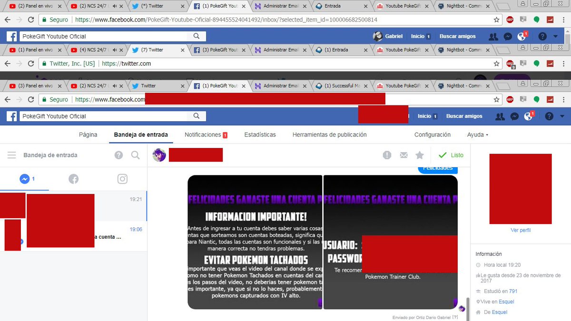Open quick help icon in front window header
This screenshot has width=571, height=321.
[549, 116]
